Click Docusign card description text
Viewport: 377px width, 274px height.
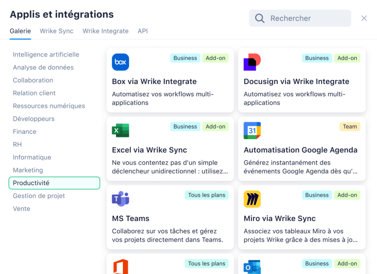coord(294,98)
